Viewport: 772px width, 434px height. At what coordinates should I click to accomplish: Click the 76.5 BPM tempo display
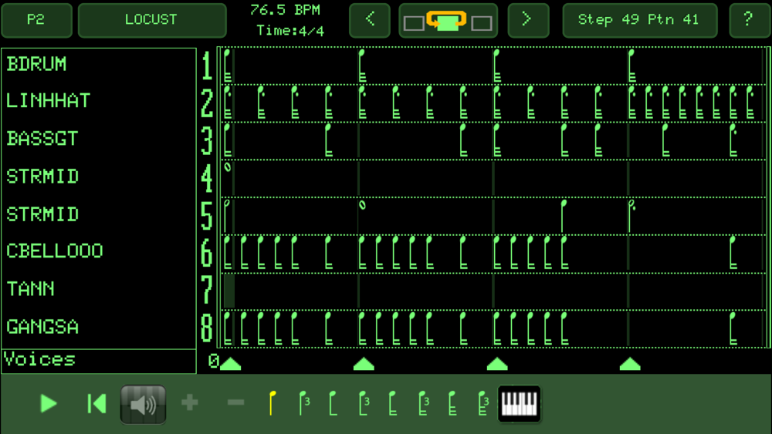click(285, 10)
